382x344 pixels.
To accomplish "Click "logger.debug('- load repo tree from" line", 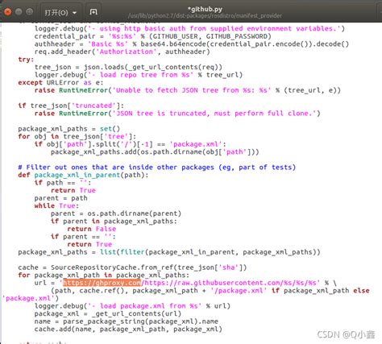I will coord(139,75).
